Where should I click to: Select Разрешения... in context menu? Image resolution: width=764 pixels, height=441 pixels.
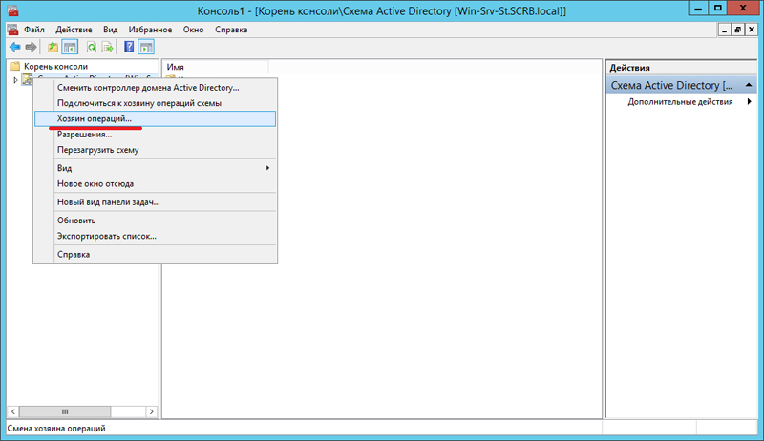coord(155,135)
